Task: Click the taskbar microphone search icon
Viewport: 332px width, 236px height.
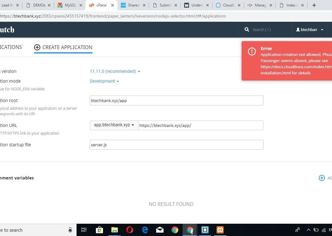Action: coord(70,230)
